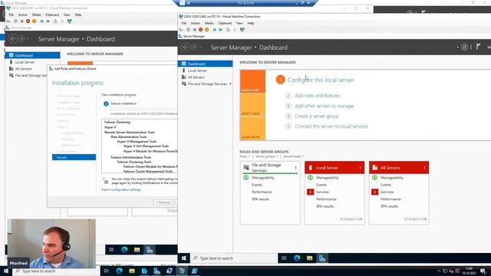The width and height of the screenshot is (491, 276).
Task: Click Turn Off icon in right VM toolbar
Action: [194, 30]
